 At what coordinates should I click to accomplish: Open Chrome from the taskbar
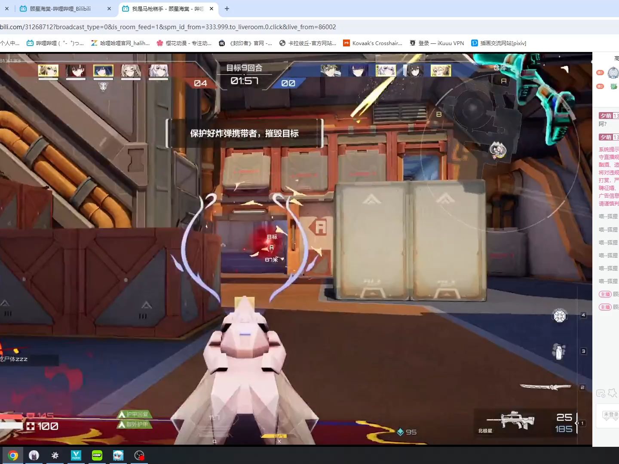(x=13, y=455)
